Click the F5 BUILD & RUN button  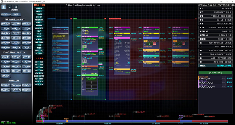(x=215, y=20)
